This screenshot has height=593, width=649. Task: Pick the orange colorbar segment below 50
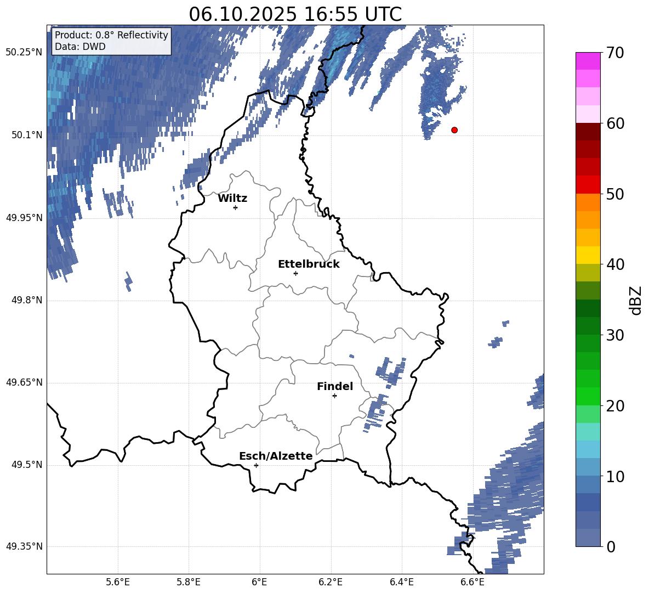(x=588, y=202)
